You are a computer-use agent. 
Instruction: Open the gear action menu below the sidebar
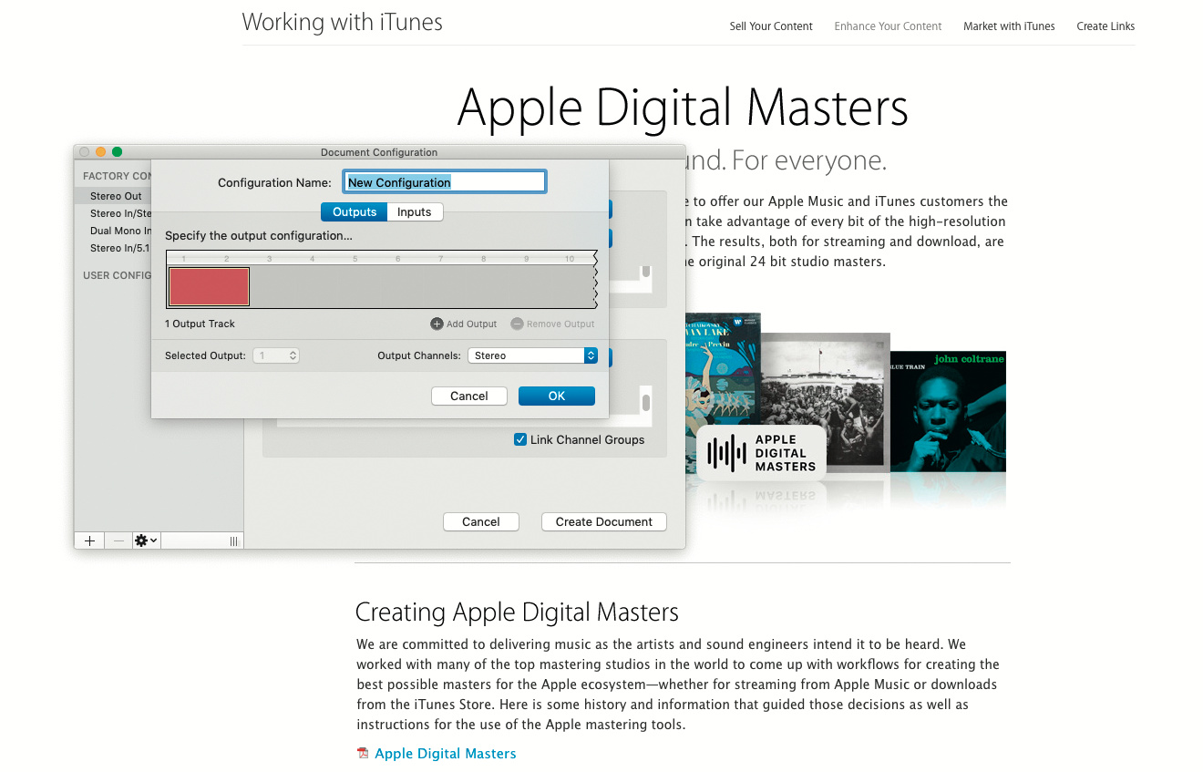147,540
